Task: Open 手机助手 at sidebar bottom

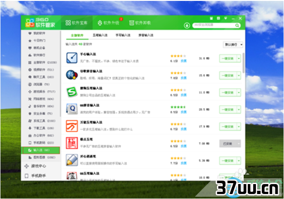Action: click(35, 175)
